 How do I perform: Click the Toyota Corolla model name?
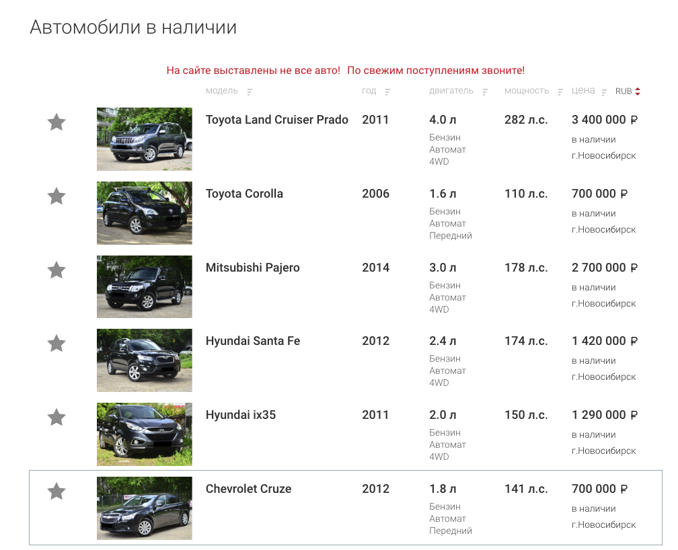[244, 194]
